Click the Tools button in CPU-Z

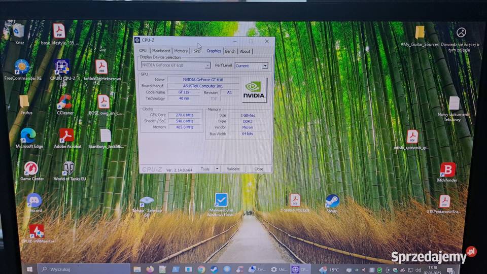click(205, 168)
